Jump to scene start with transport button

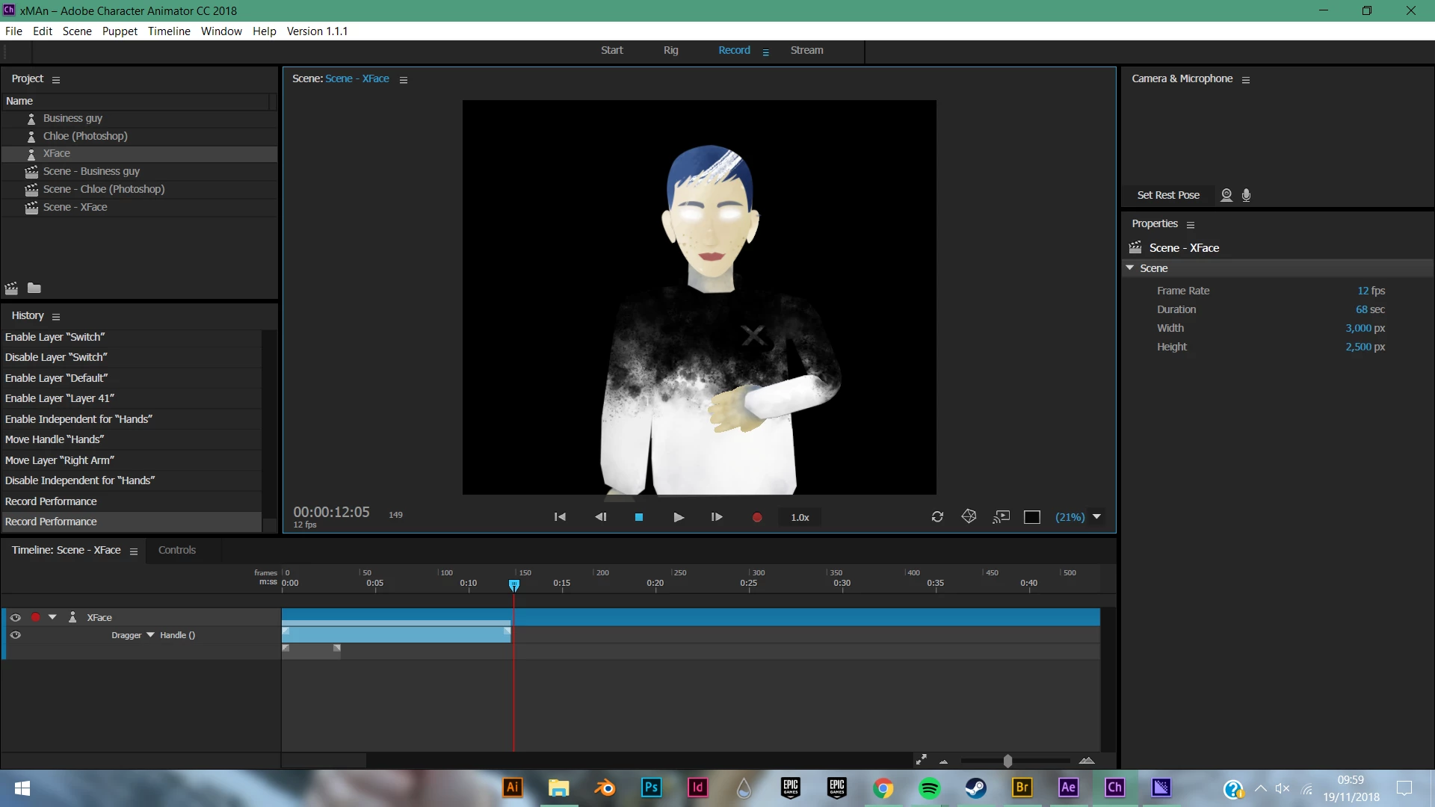pos(560,517)
